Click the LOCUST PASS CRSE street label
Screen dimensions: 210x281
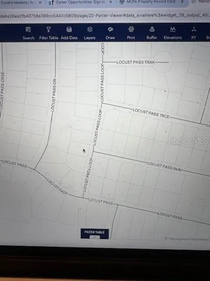pyautogui.click(x=2, y=90)
